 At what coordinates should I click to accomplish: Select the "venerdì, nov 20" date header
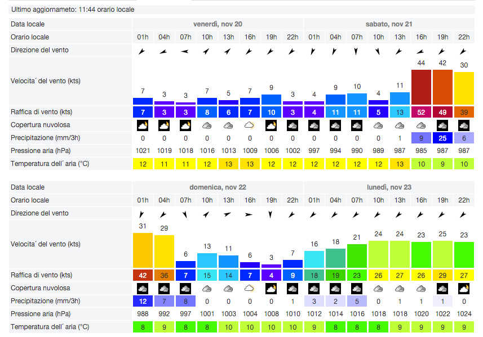coord(218,24)
